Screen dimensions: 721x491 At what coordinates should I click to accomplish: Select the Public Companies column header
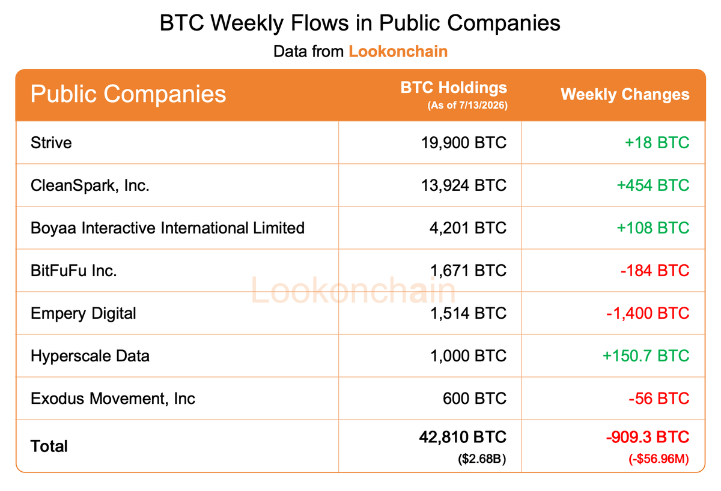tap(128, 94)
